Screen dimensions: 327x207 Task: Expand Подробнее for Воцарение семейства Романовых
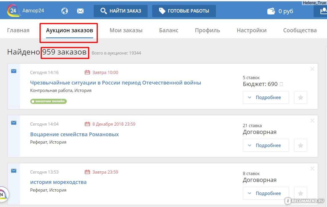pyautogui.click(x=266, y=145)
